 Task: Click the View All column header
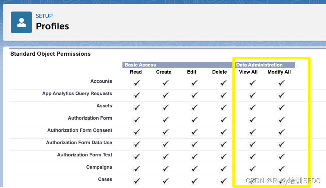(248, 72)
